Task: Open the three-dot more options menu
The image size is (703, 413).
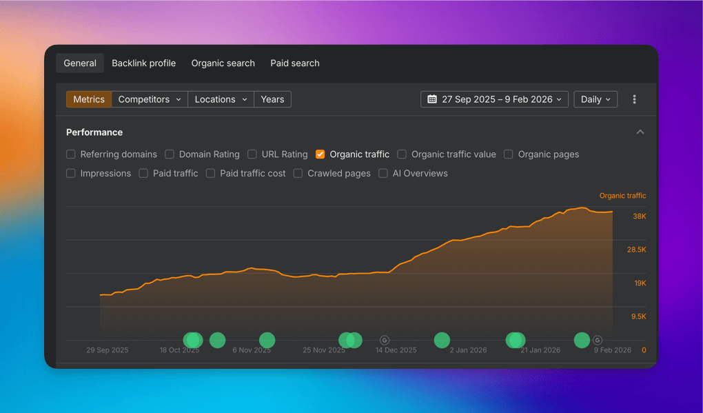Action: click(x=634, y=99)
